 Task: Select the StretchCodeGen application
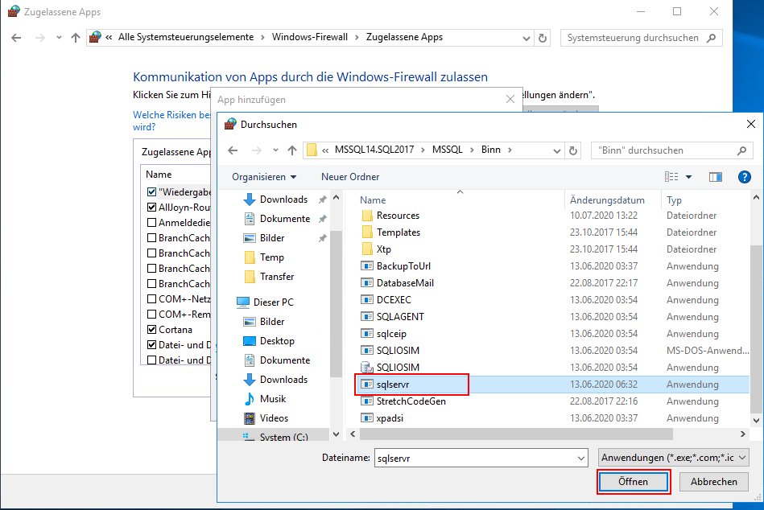[x=411, y=401]
